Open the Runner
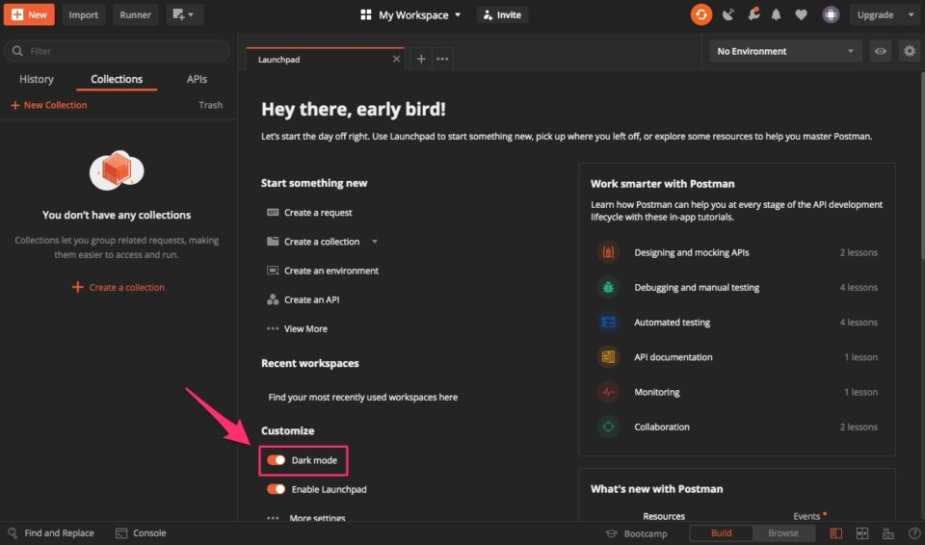The height and width of the screenshot is (545, 925). pos(135,14)
